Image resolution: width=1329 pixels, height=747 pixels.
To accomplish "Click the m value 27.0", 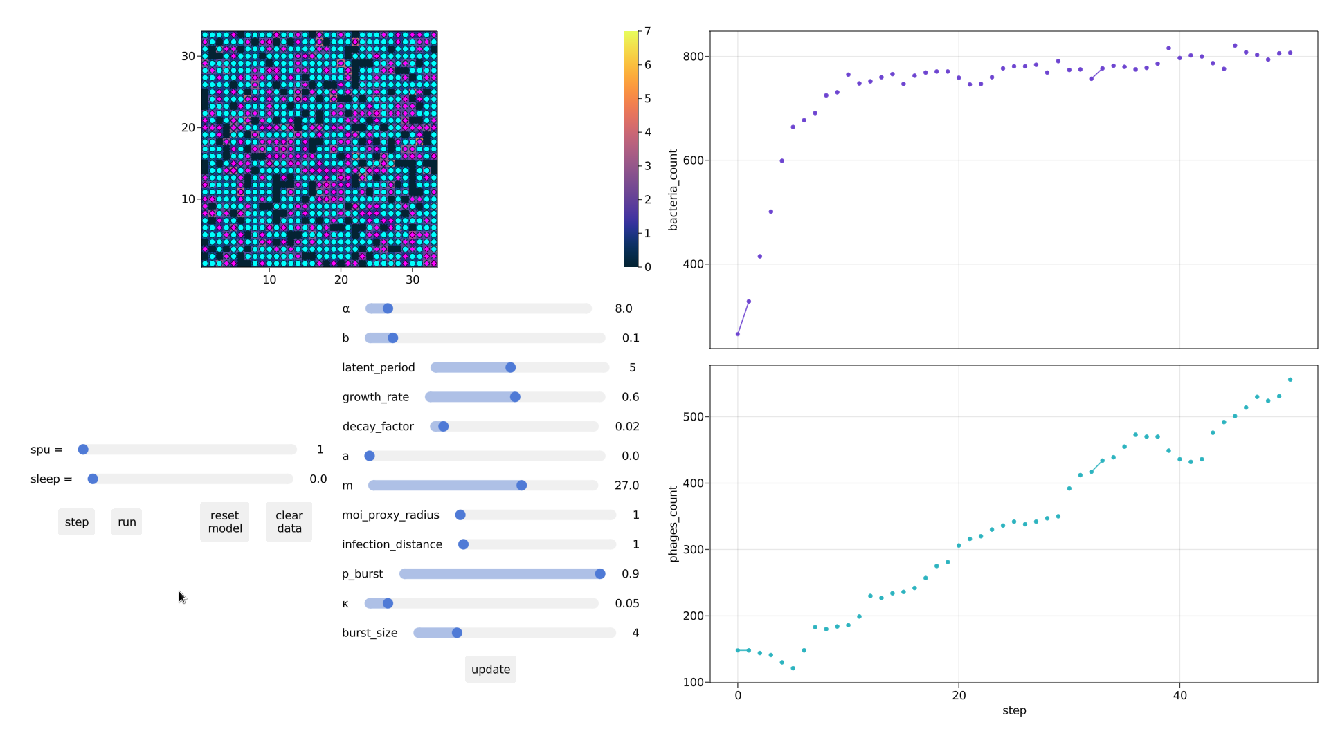I will pyautogui.click(x=627, y=486).
